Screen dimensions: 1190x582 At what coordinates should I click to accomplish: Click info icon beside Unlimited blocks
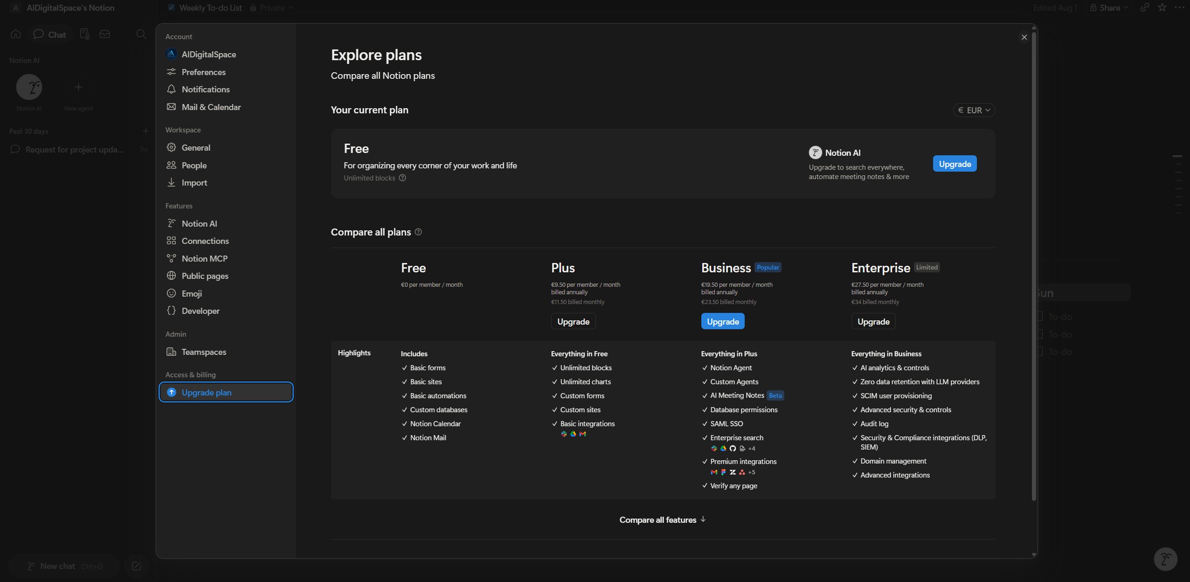[402, 178]
